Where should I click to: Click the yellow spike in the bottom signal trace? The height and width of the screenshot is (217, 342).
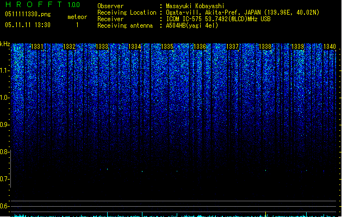pyautogui.click(x=265, y=214)
